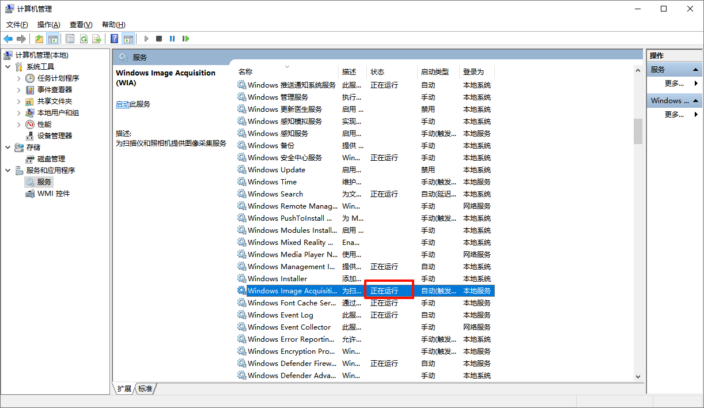This screenshot has height=408, width=704.
Task: Open the 文件(F) menu
Action: (x=17, y=25)
